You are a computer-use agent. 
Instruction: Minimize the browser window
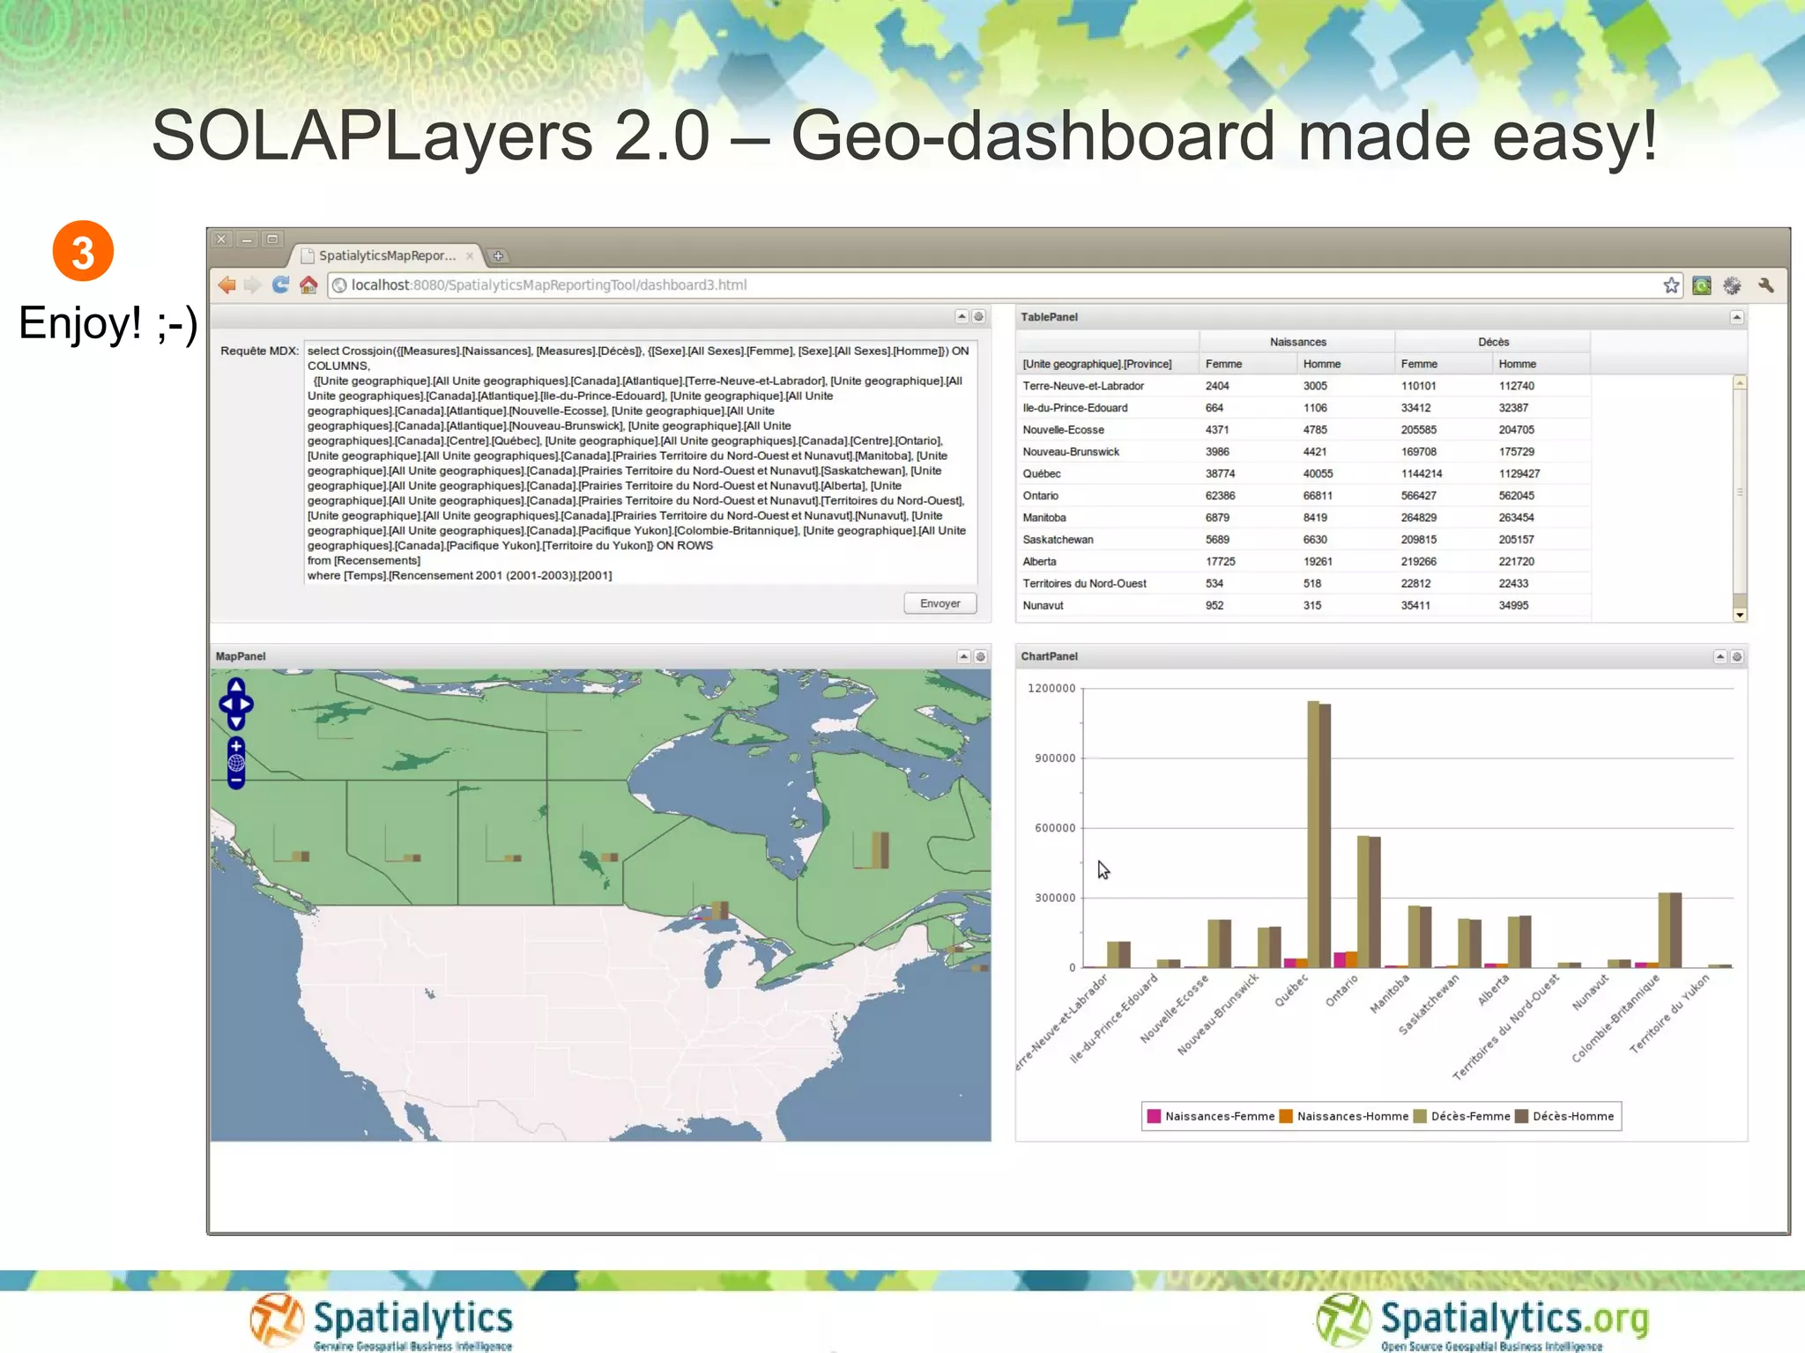tap(248, 239)
